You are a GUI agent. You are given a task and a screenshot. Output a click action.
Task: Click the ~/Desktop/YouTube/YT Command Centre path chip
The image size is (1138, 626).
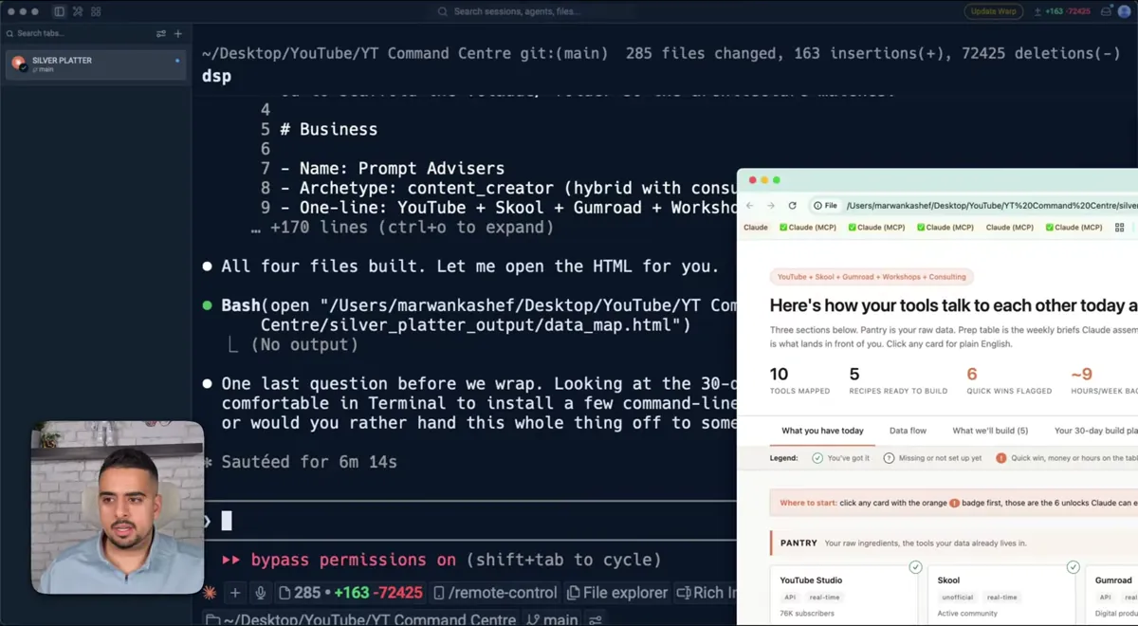coord(362,619)
